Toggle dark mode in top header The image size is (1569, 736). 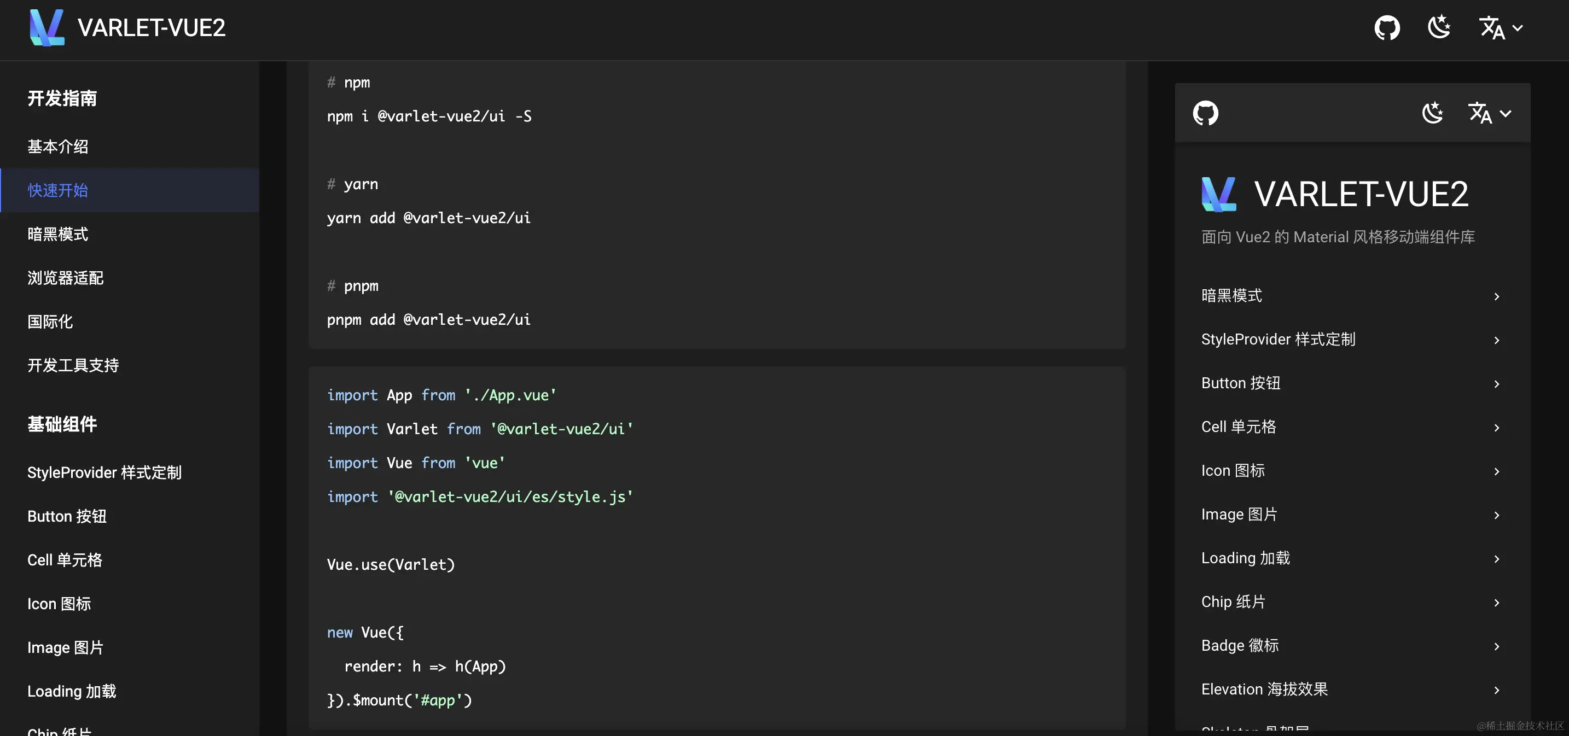tap(1439, 28)
